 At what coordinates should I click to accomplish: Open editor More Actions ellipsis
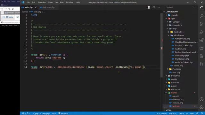click(159, 7)
